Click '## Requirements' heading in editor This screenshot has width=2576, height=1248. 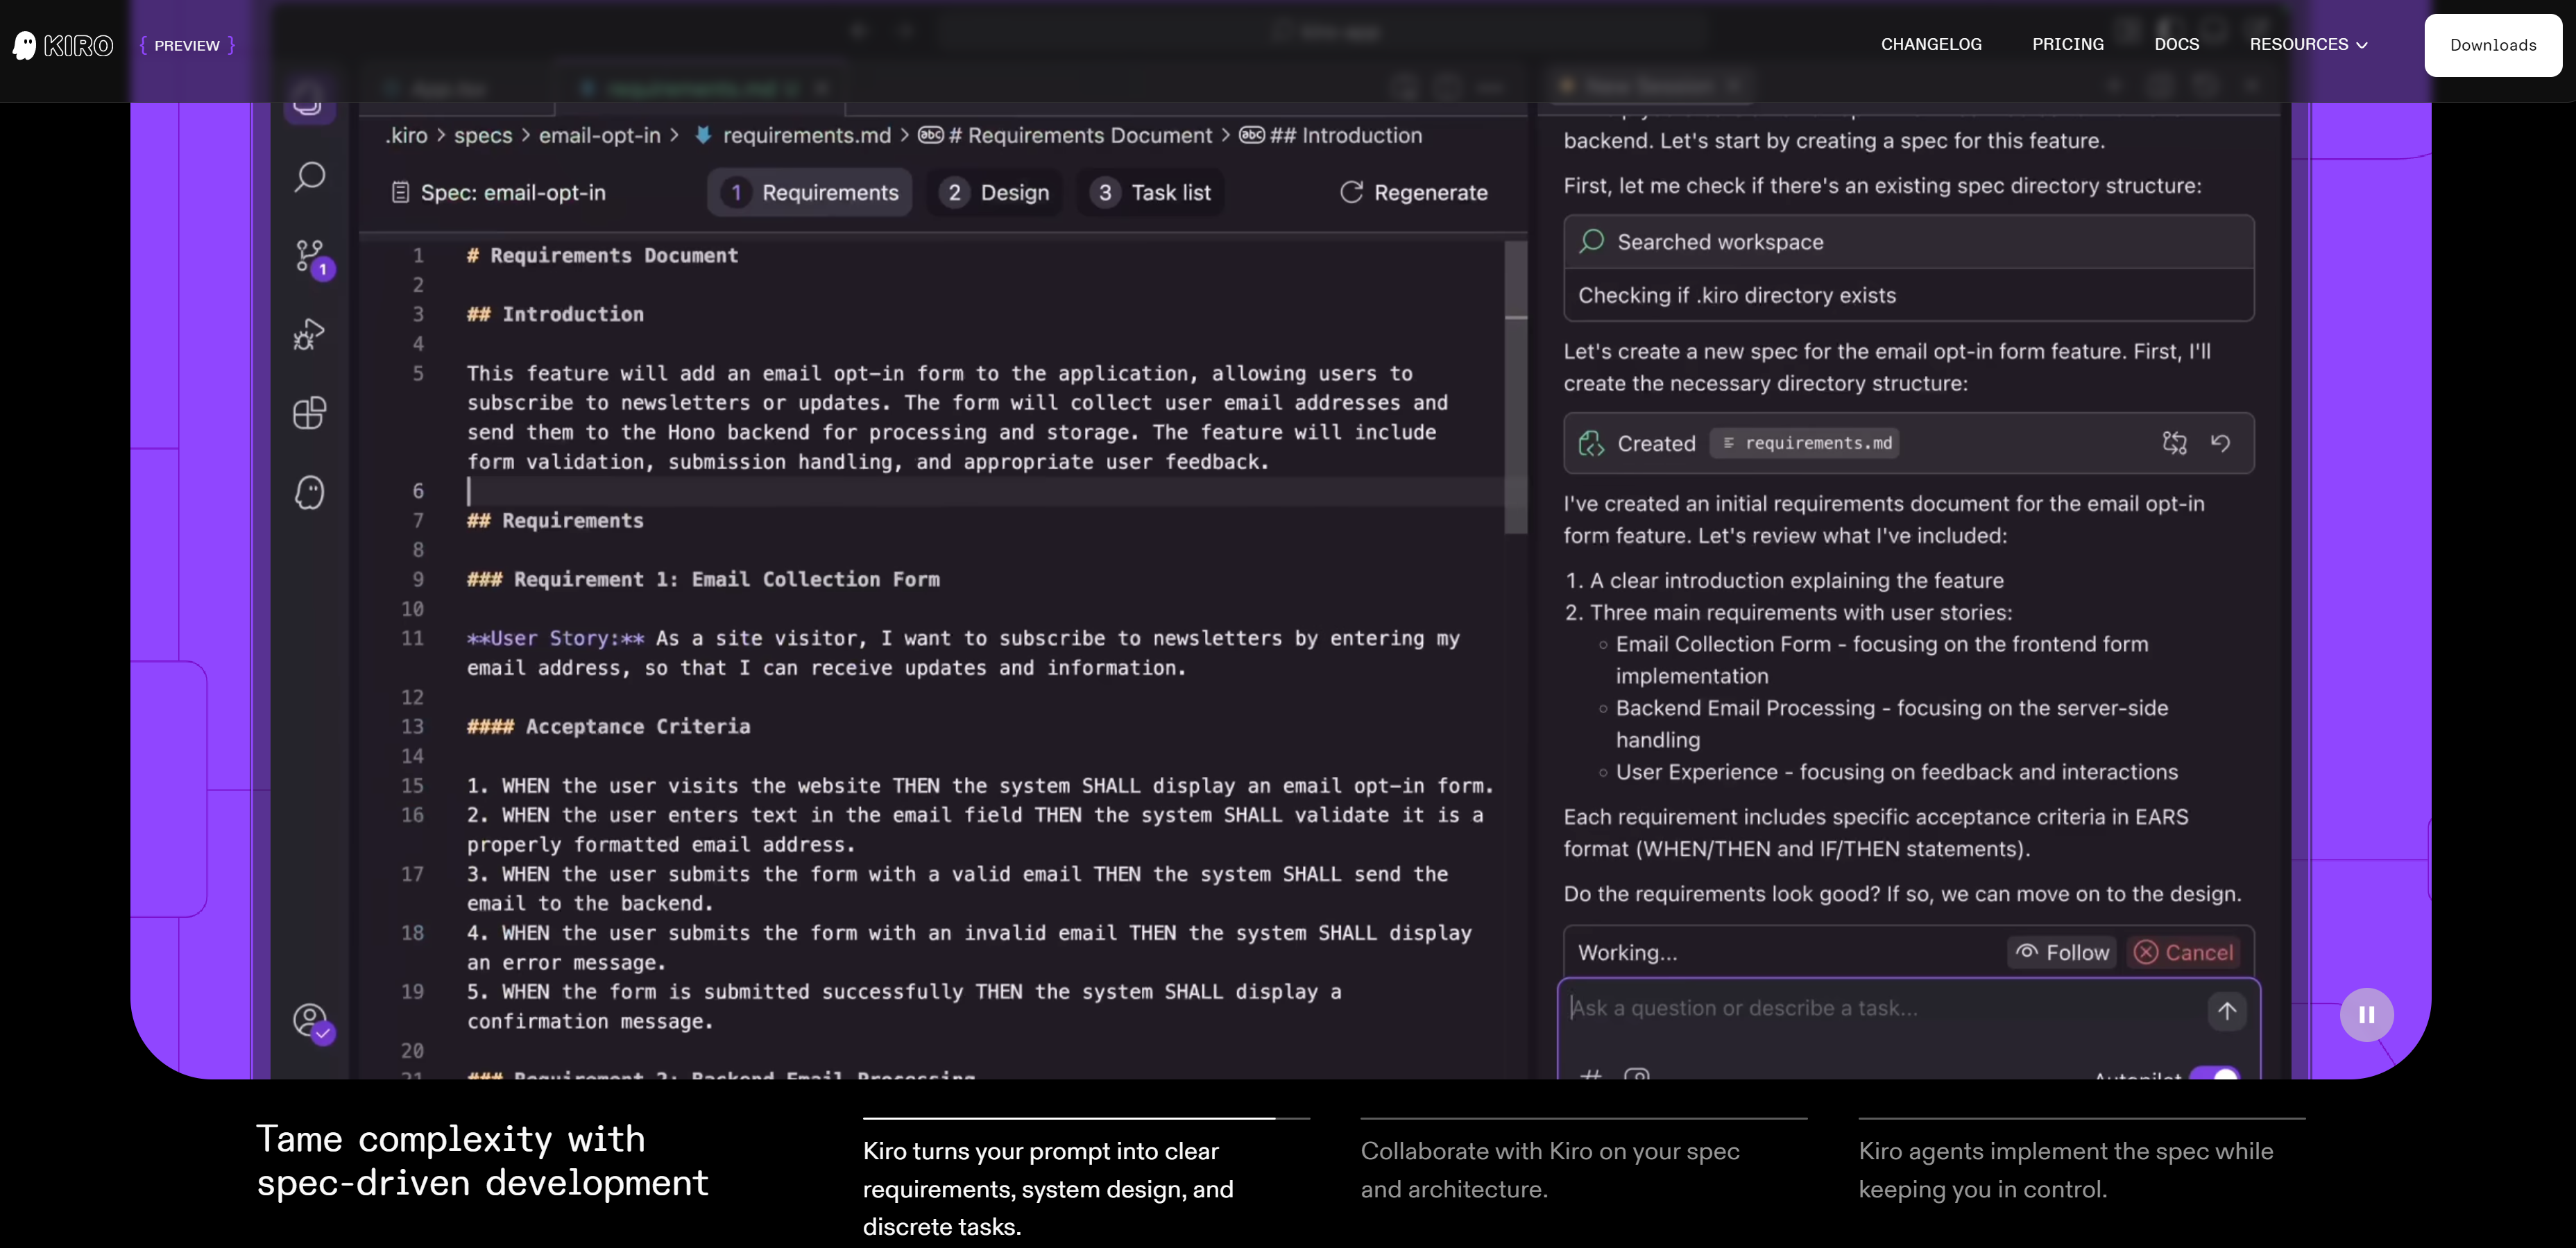click(x=555, y=520)
